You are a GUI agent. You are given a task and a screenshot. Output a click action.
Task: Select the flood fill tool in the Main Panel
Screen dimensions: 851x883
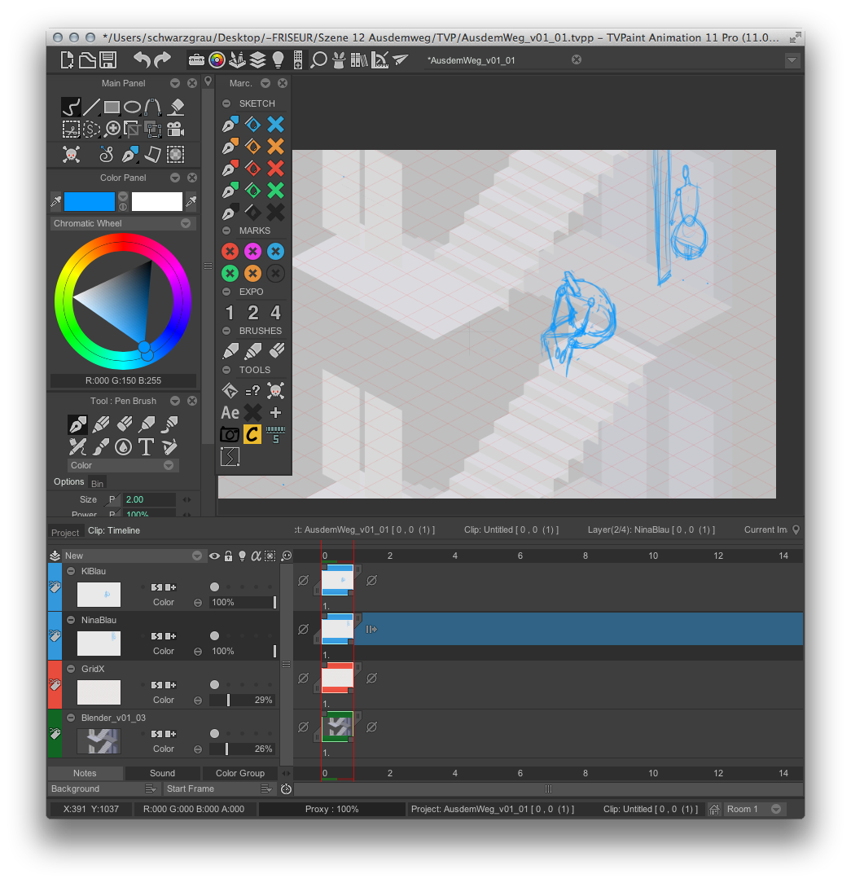coord(177,107)
